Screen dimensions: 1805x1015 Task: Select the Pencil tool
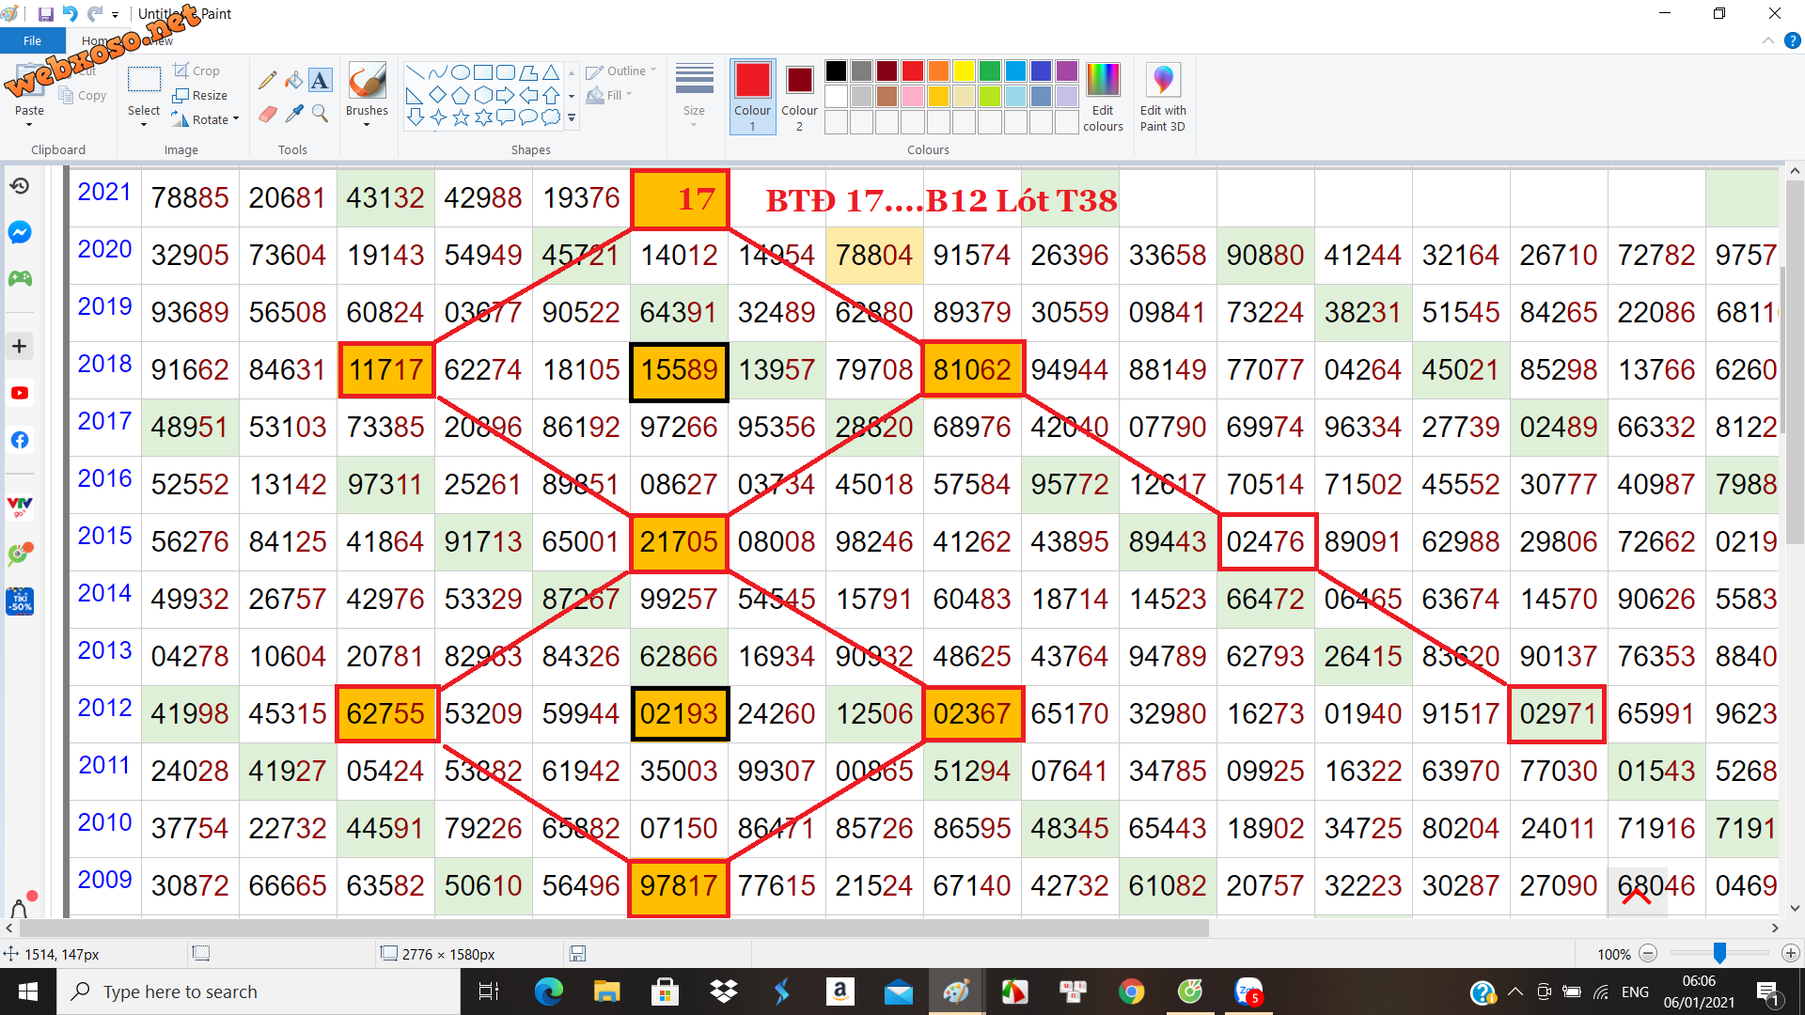click(x=268, y=81)
